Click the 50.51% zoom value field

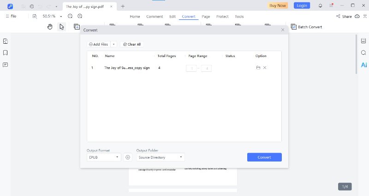coord(49,16)
